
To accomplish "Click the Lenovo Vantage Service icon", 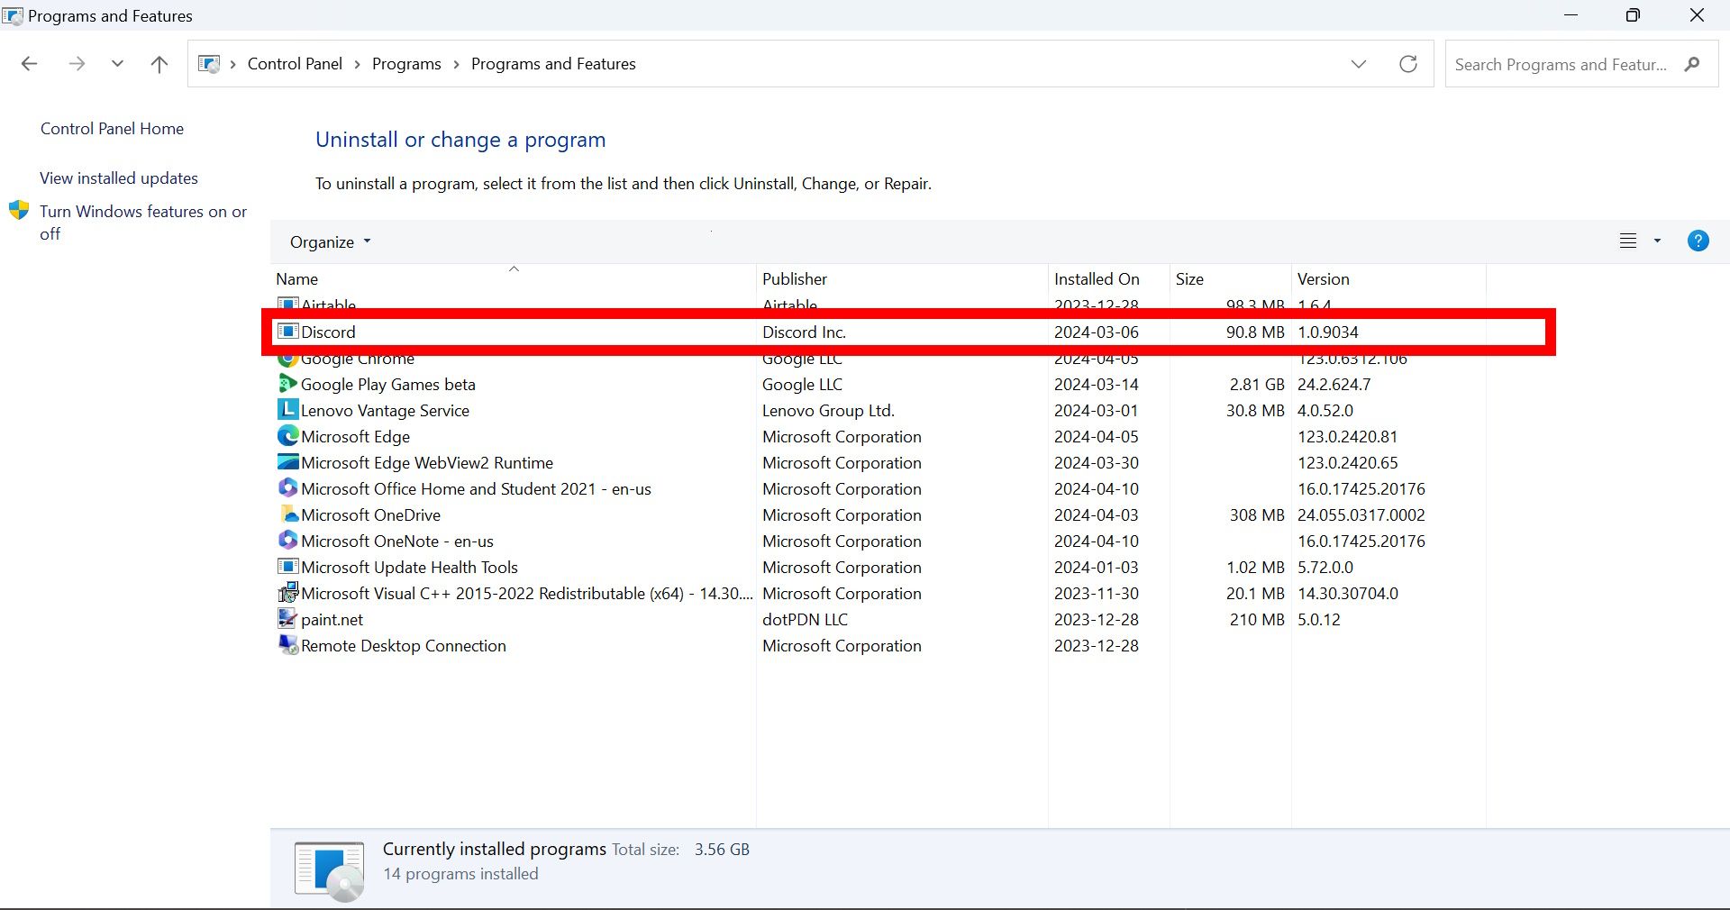I will [287, 411].
